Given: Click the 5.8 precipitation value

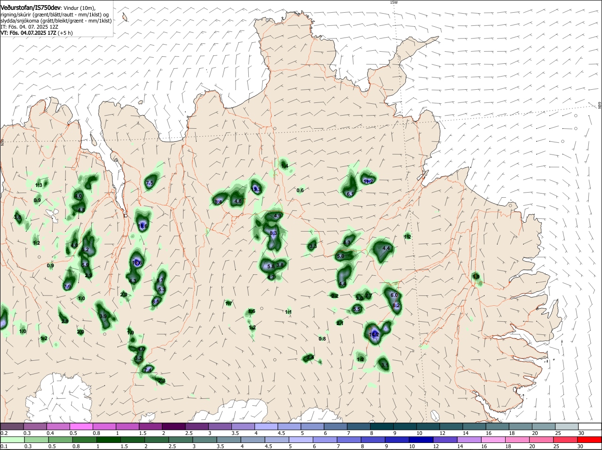Looking at the screenshot, I should (x=271, y=266).
